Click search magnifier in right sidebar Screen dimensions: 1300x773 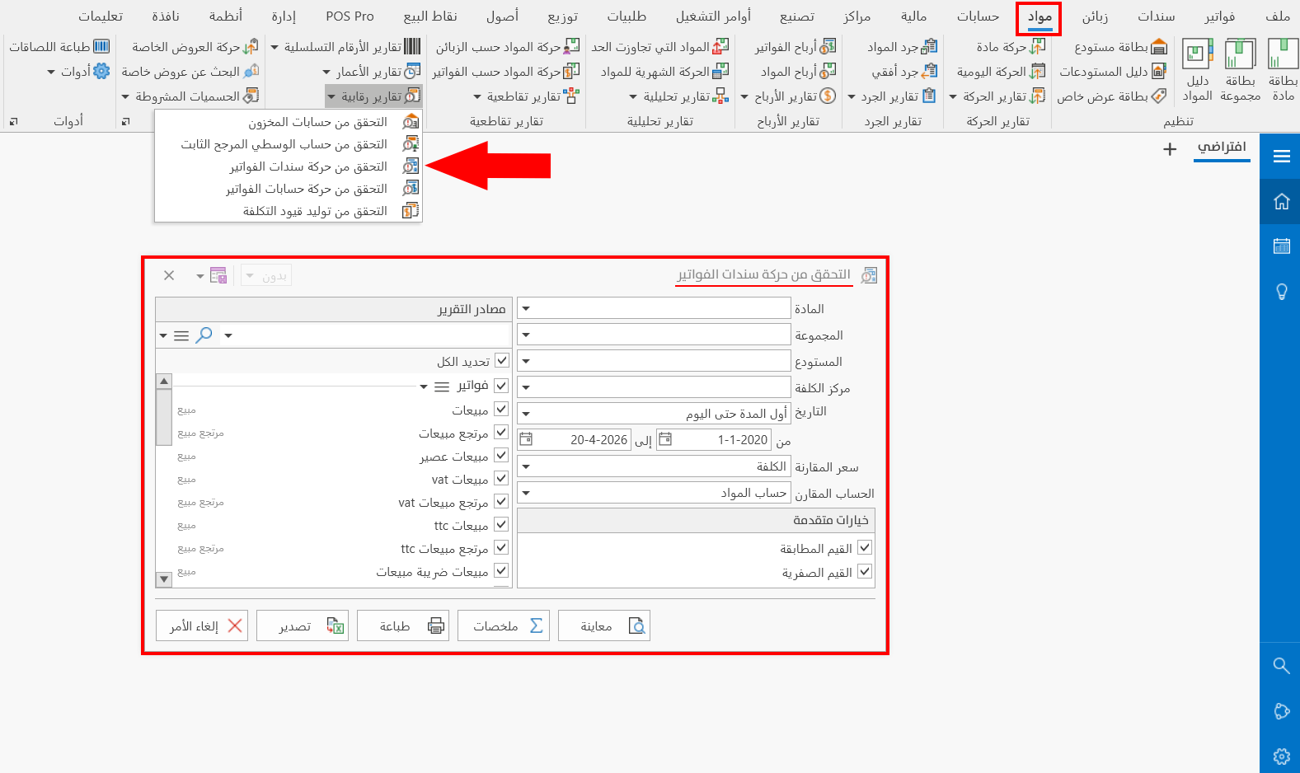(1281, 665)
